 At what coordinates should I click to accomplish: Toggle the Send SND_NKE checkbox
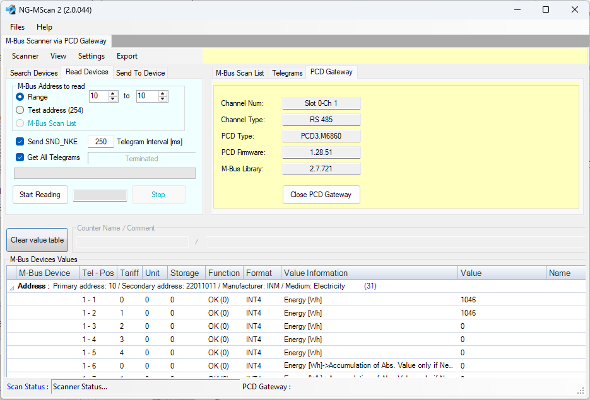click(x=20, y=142)
